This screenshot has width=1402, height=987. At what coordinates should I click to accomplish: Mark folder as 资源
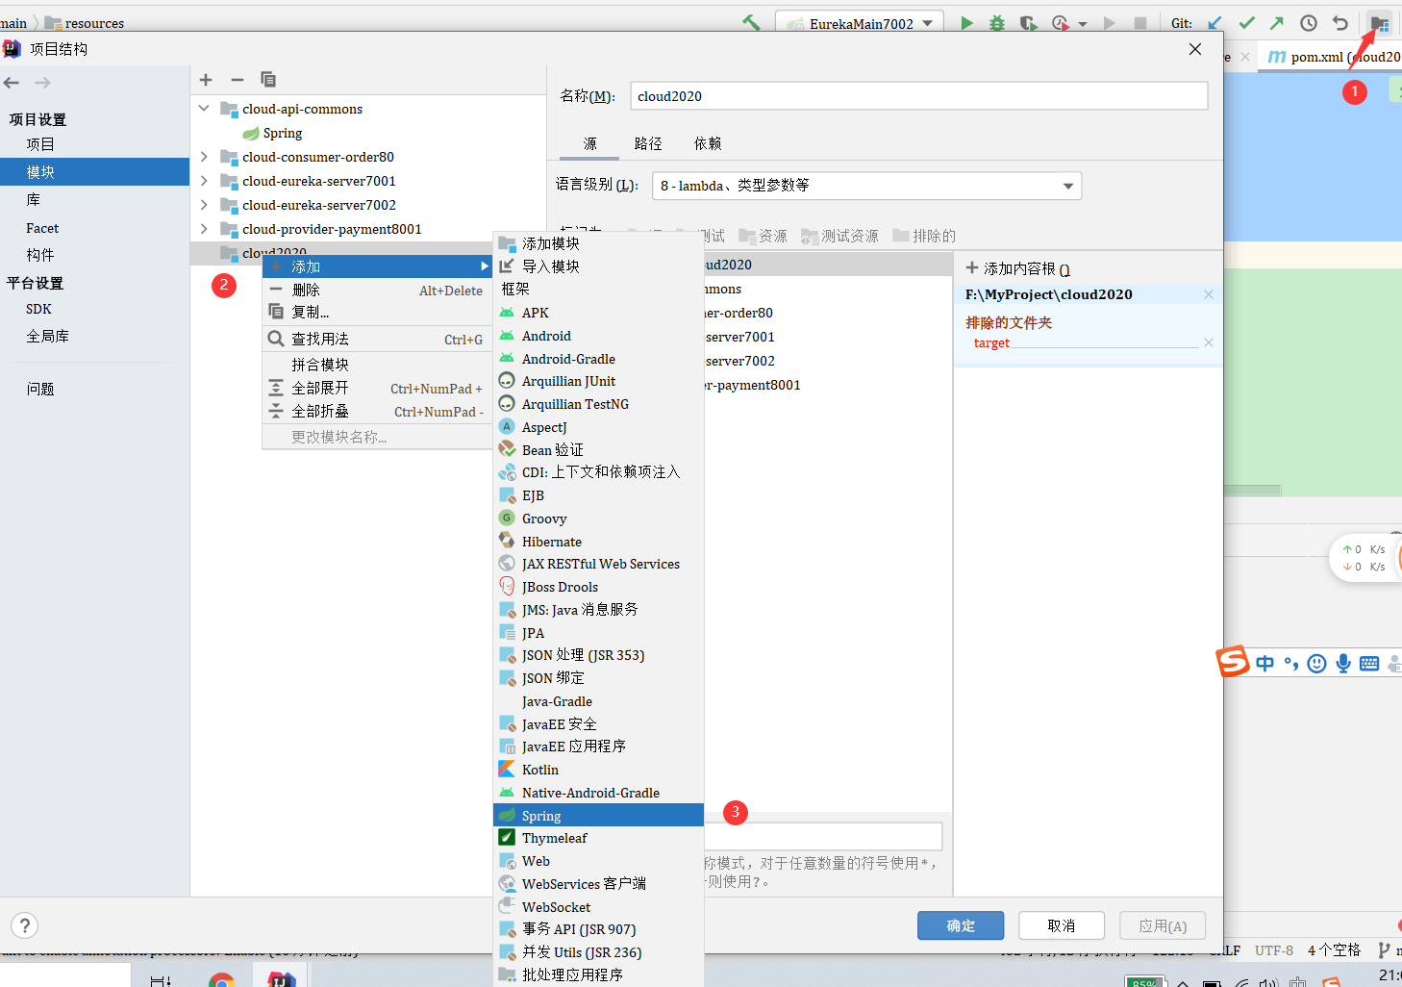tap(764, 236)
